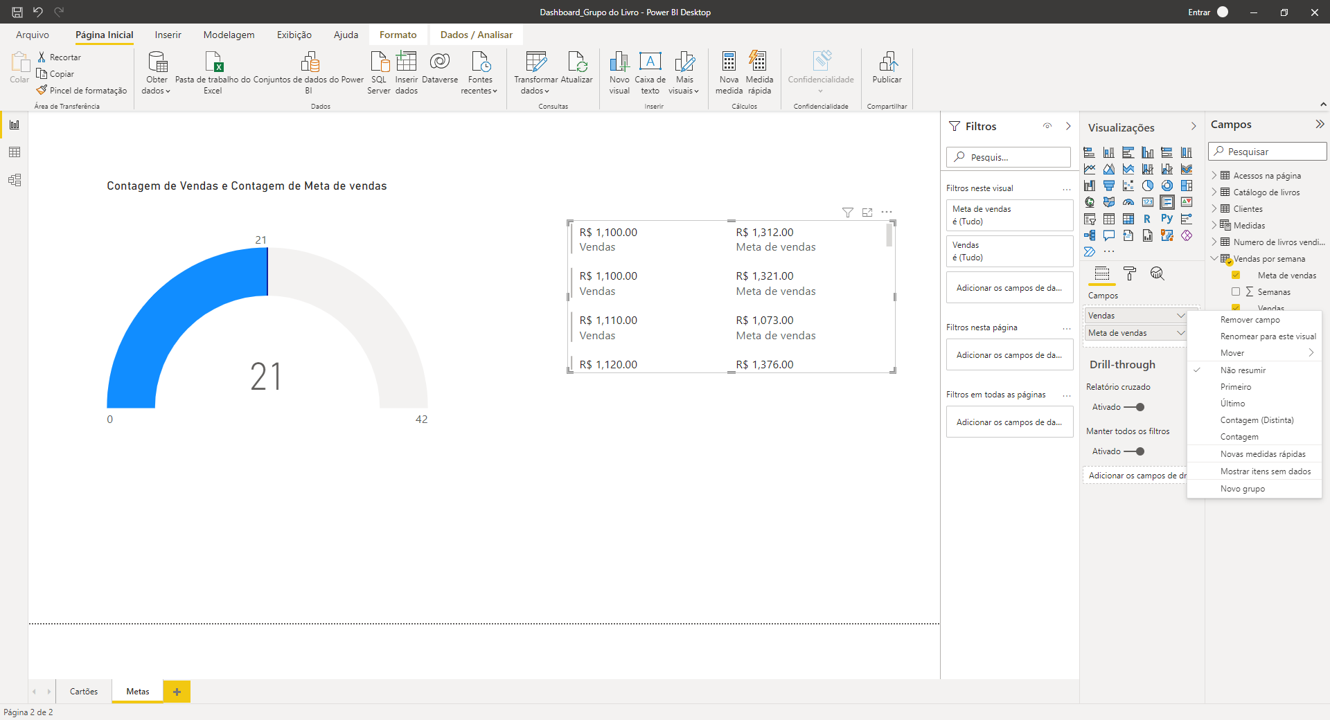Add a new page with plus button
The image size is (1330, 720).
pyautogui.click(x=177, y=692)
